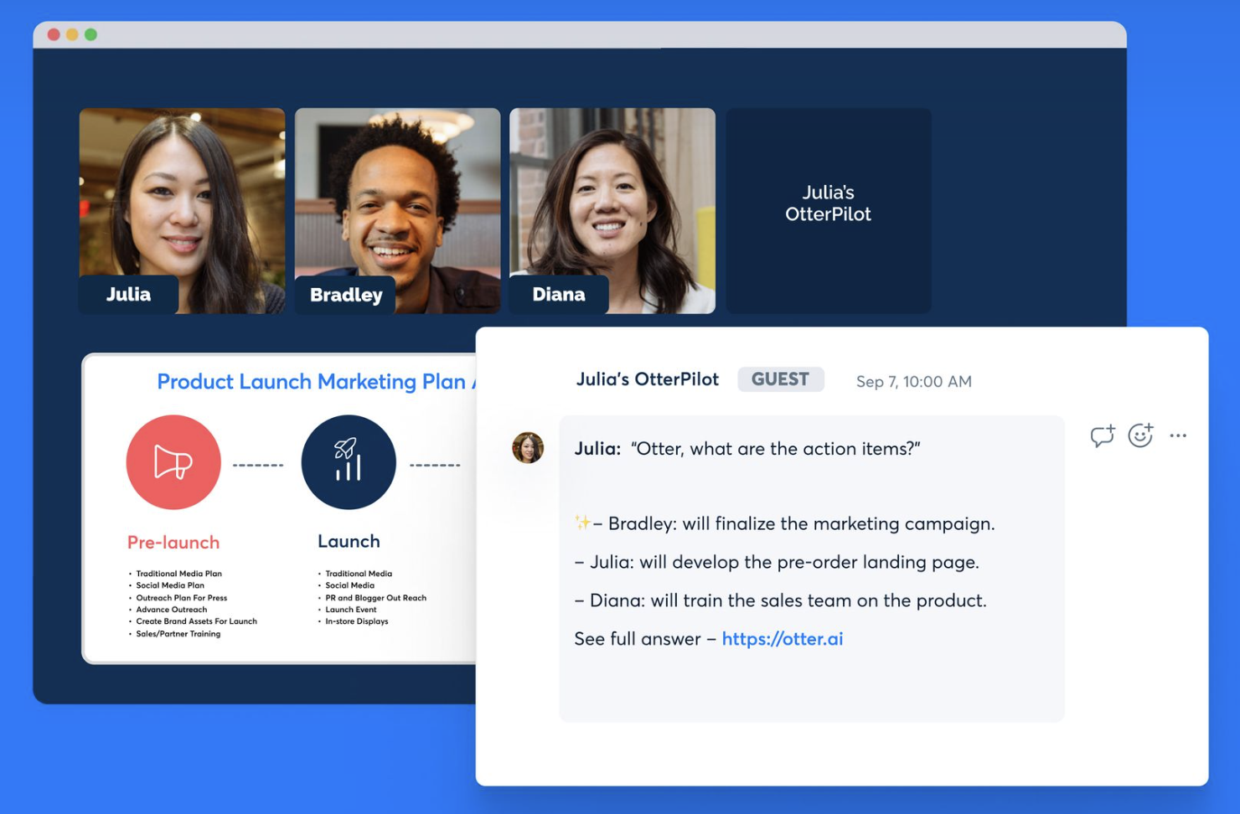Click the sparkle icon before Bradley's action item
The width and height of the screenshot is (1240, 814).
582,523
